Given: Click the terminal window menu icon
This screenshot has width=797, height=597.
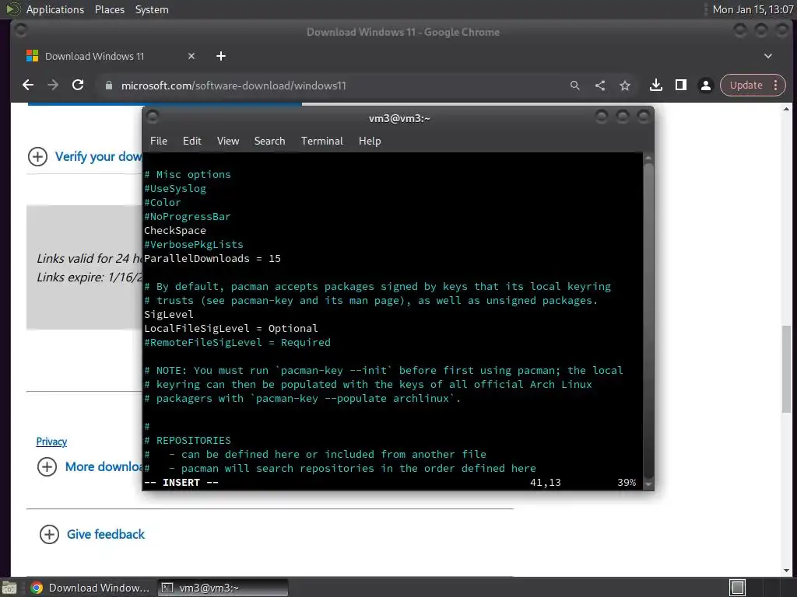Looking at the screenshot, I should 153,117.
